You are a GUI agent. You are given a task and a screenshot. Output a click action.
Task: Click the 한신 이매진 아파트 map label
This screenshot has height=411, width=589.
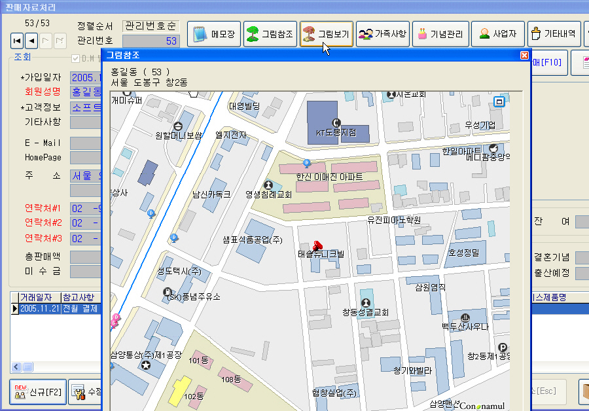[329, 177]
